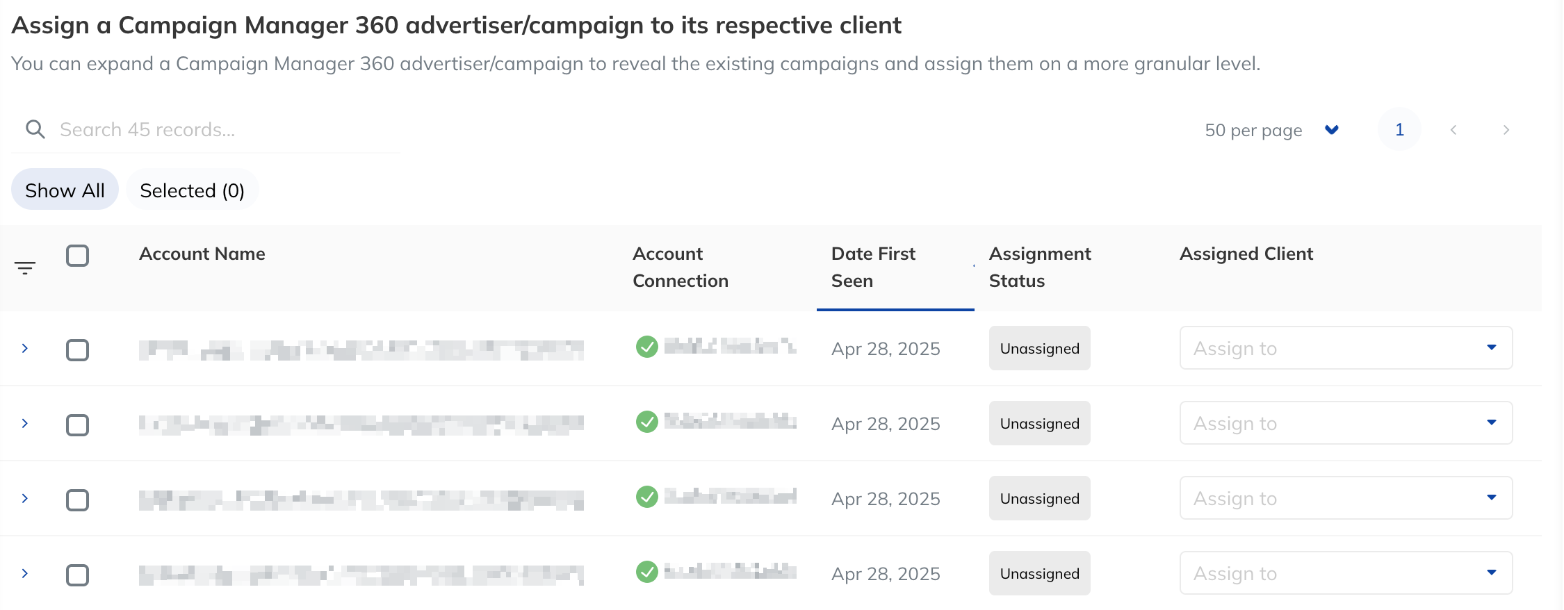This screenshot has width=1564, height=610.
Task: Open first row's Assign to dropdown
Action: [x=1346, y=348]
